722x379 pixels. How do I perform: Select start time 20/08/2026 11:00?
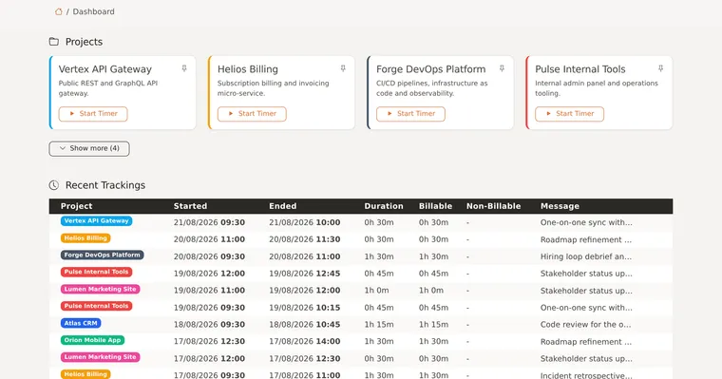[209, 239]
